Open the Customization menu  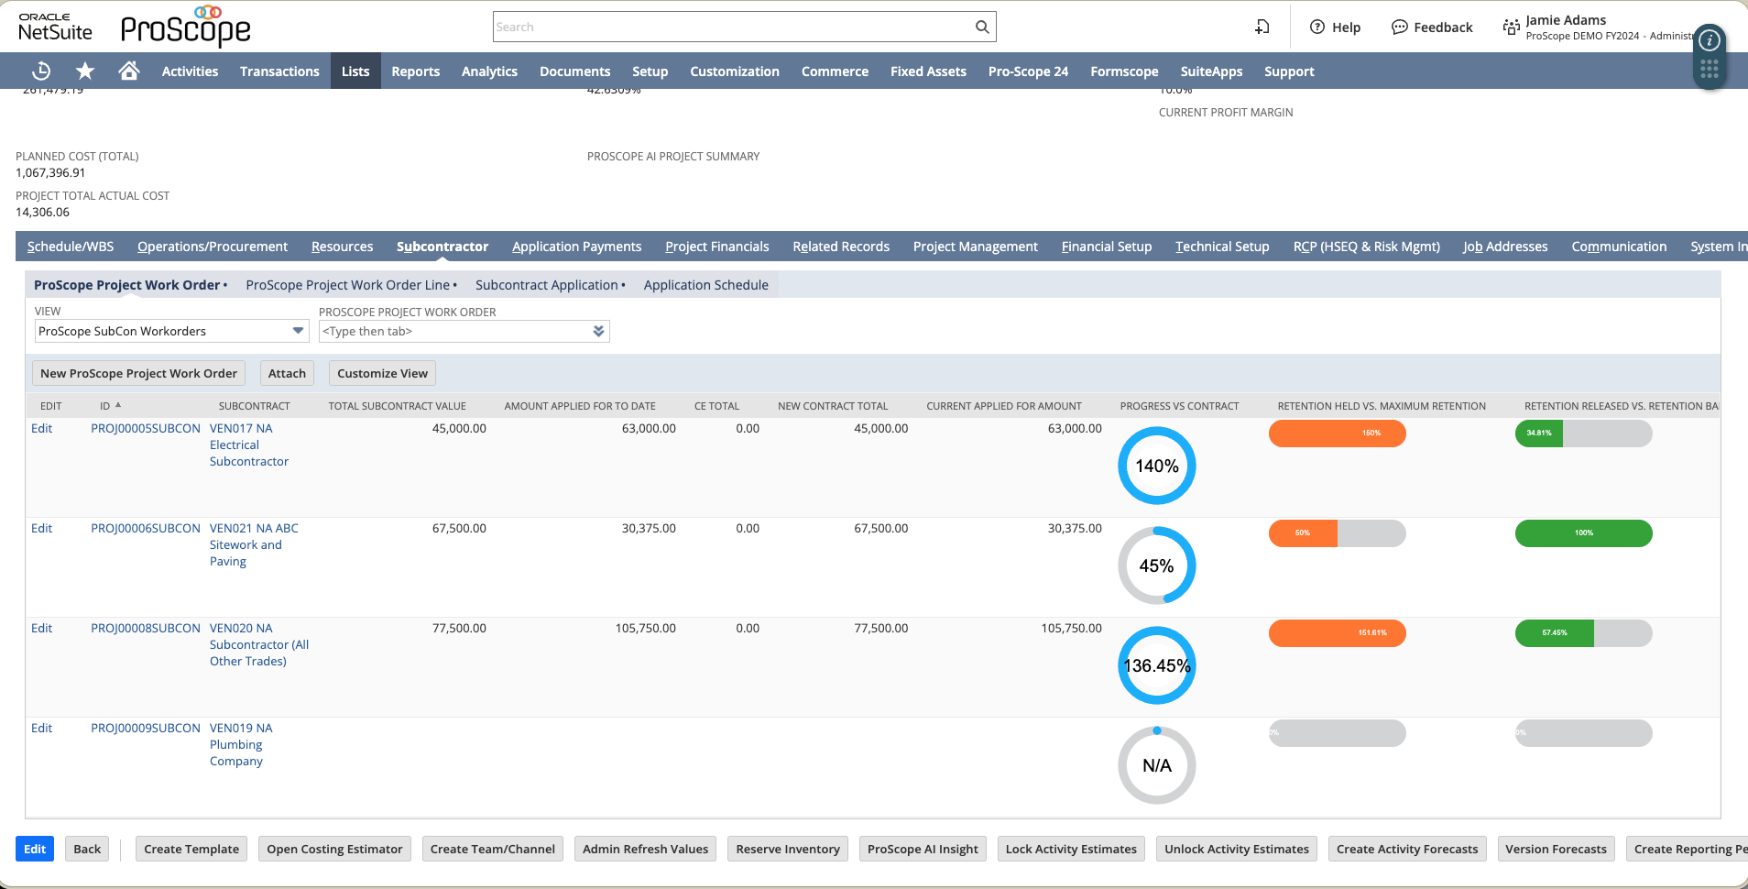[x=734, y=71]
